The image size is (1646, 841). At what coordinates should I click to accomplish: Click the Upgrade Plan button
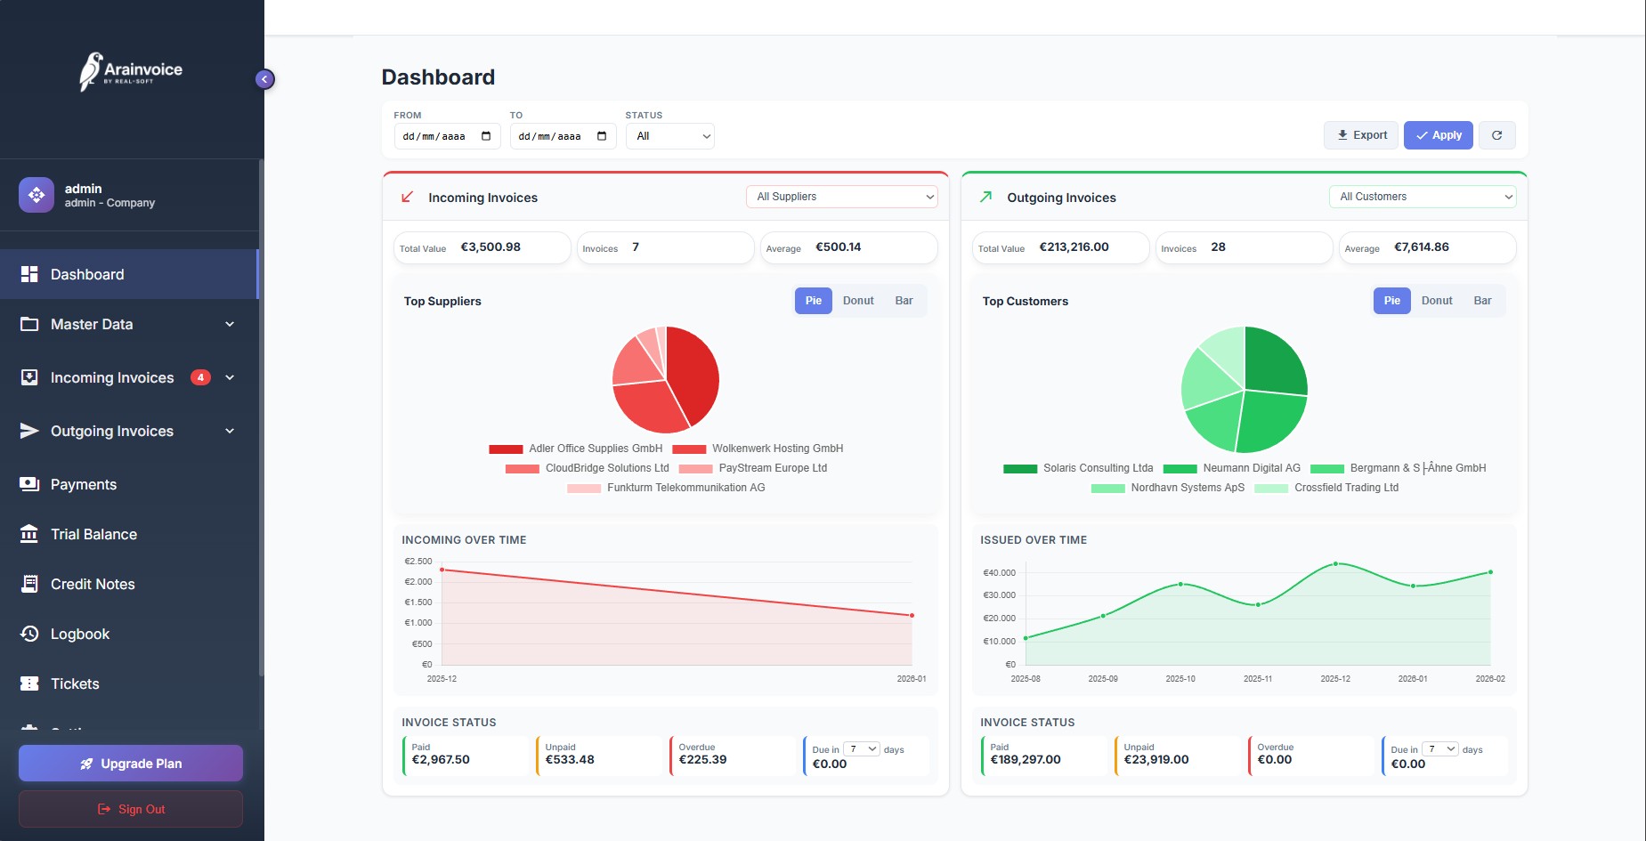click(131, 764)
